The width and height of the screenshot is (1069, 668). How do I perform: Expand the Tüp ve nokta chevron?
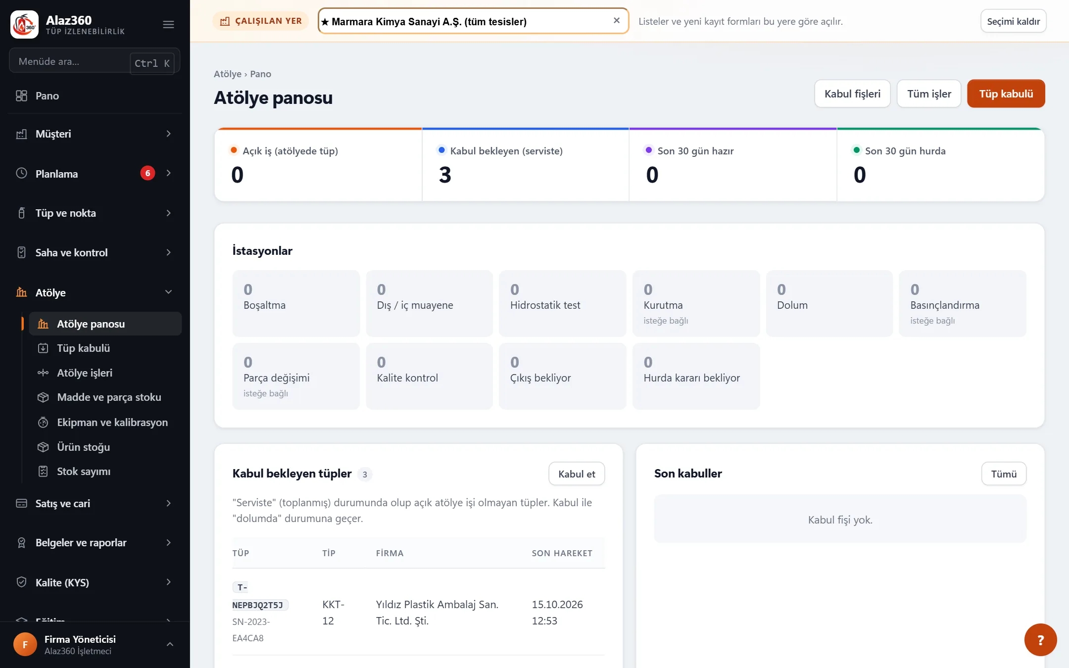click(x=169, y=213)
